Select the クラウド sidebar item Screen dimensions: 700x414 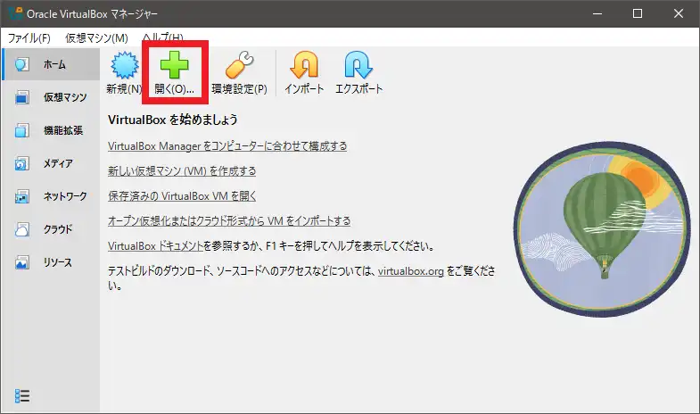click(51, 229)
